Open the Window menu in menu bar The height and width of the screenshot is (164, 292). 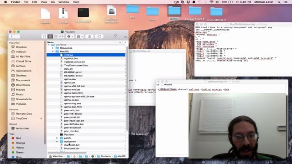[64, 2]
